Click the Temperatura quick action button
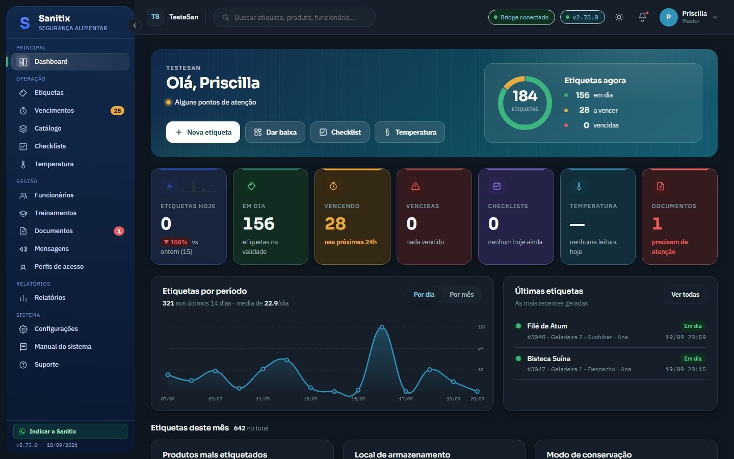This screenshot has height=459, width=734. coord(410,132)
